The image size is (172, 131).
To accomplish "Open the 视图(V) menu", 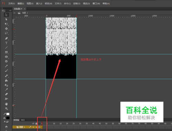I will coord(30,3).
